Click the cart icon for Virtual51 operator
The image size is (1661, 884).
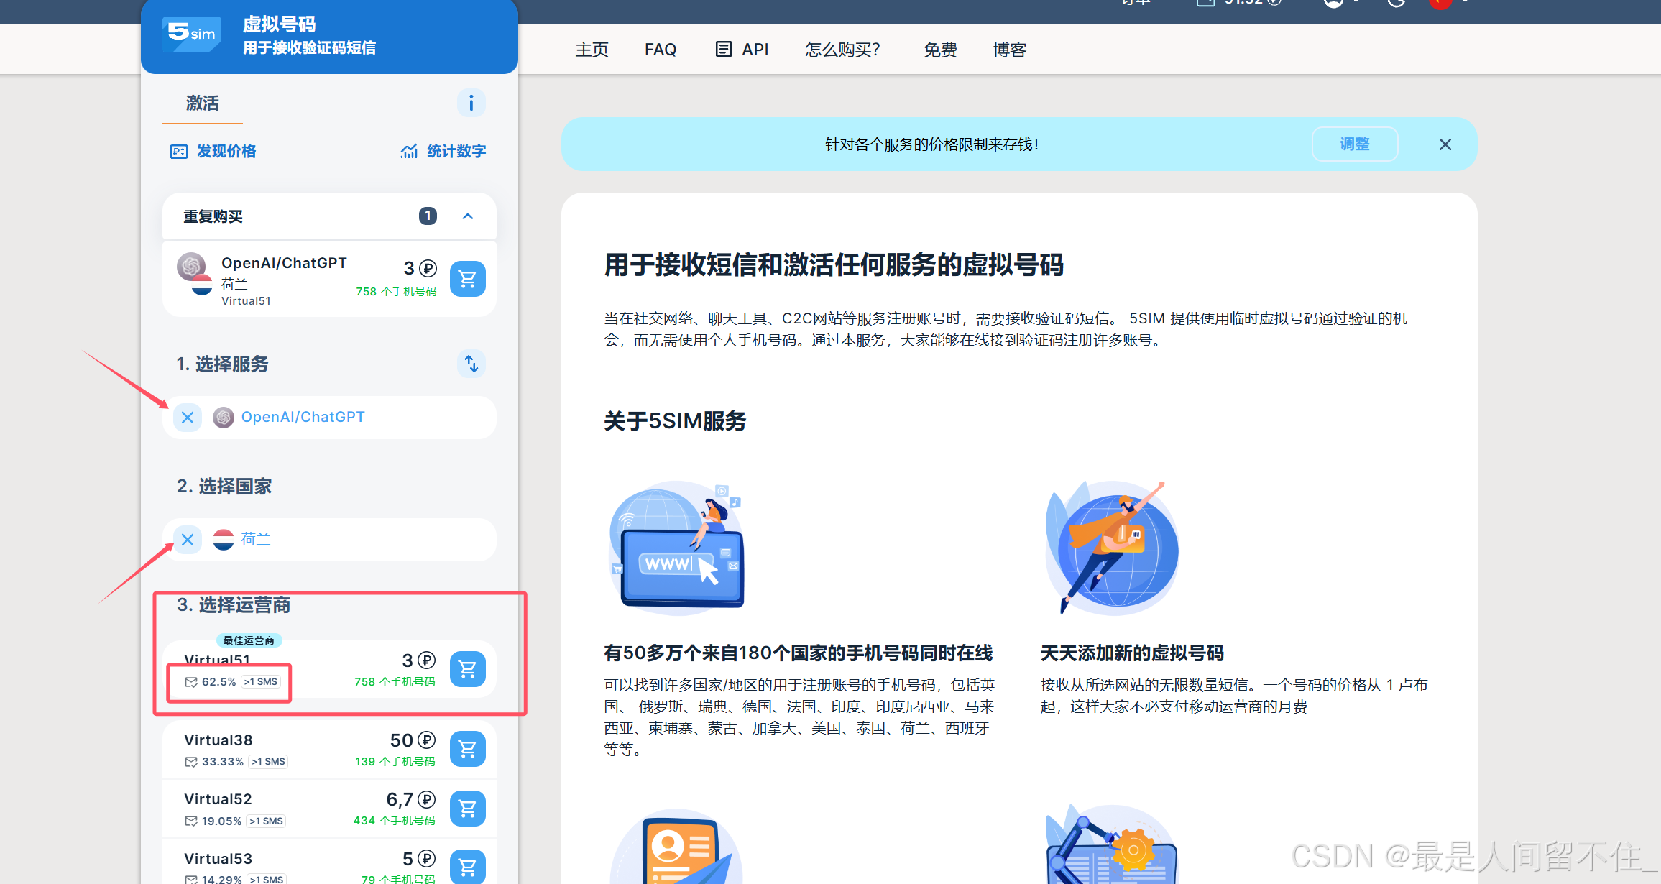pos(467,669)
